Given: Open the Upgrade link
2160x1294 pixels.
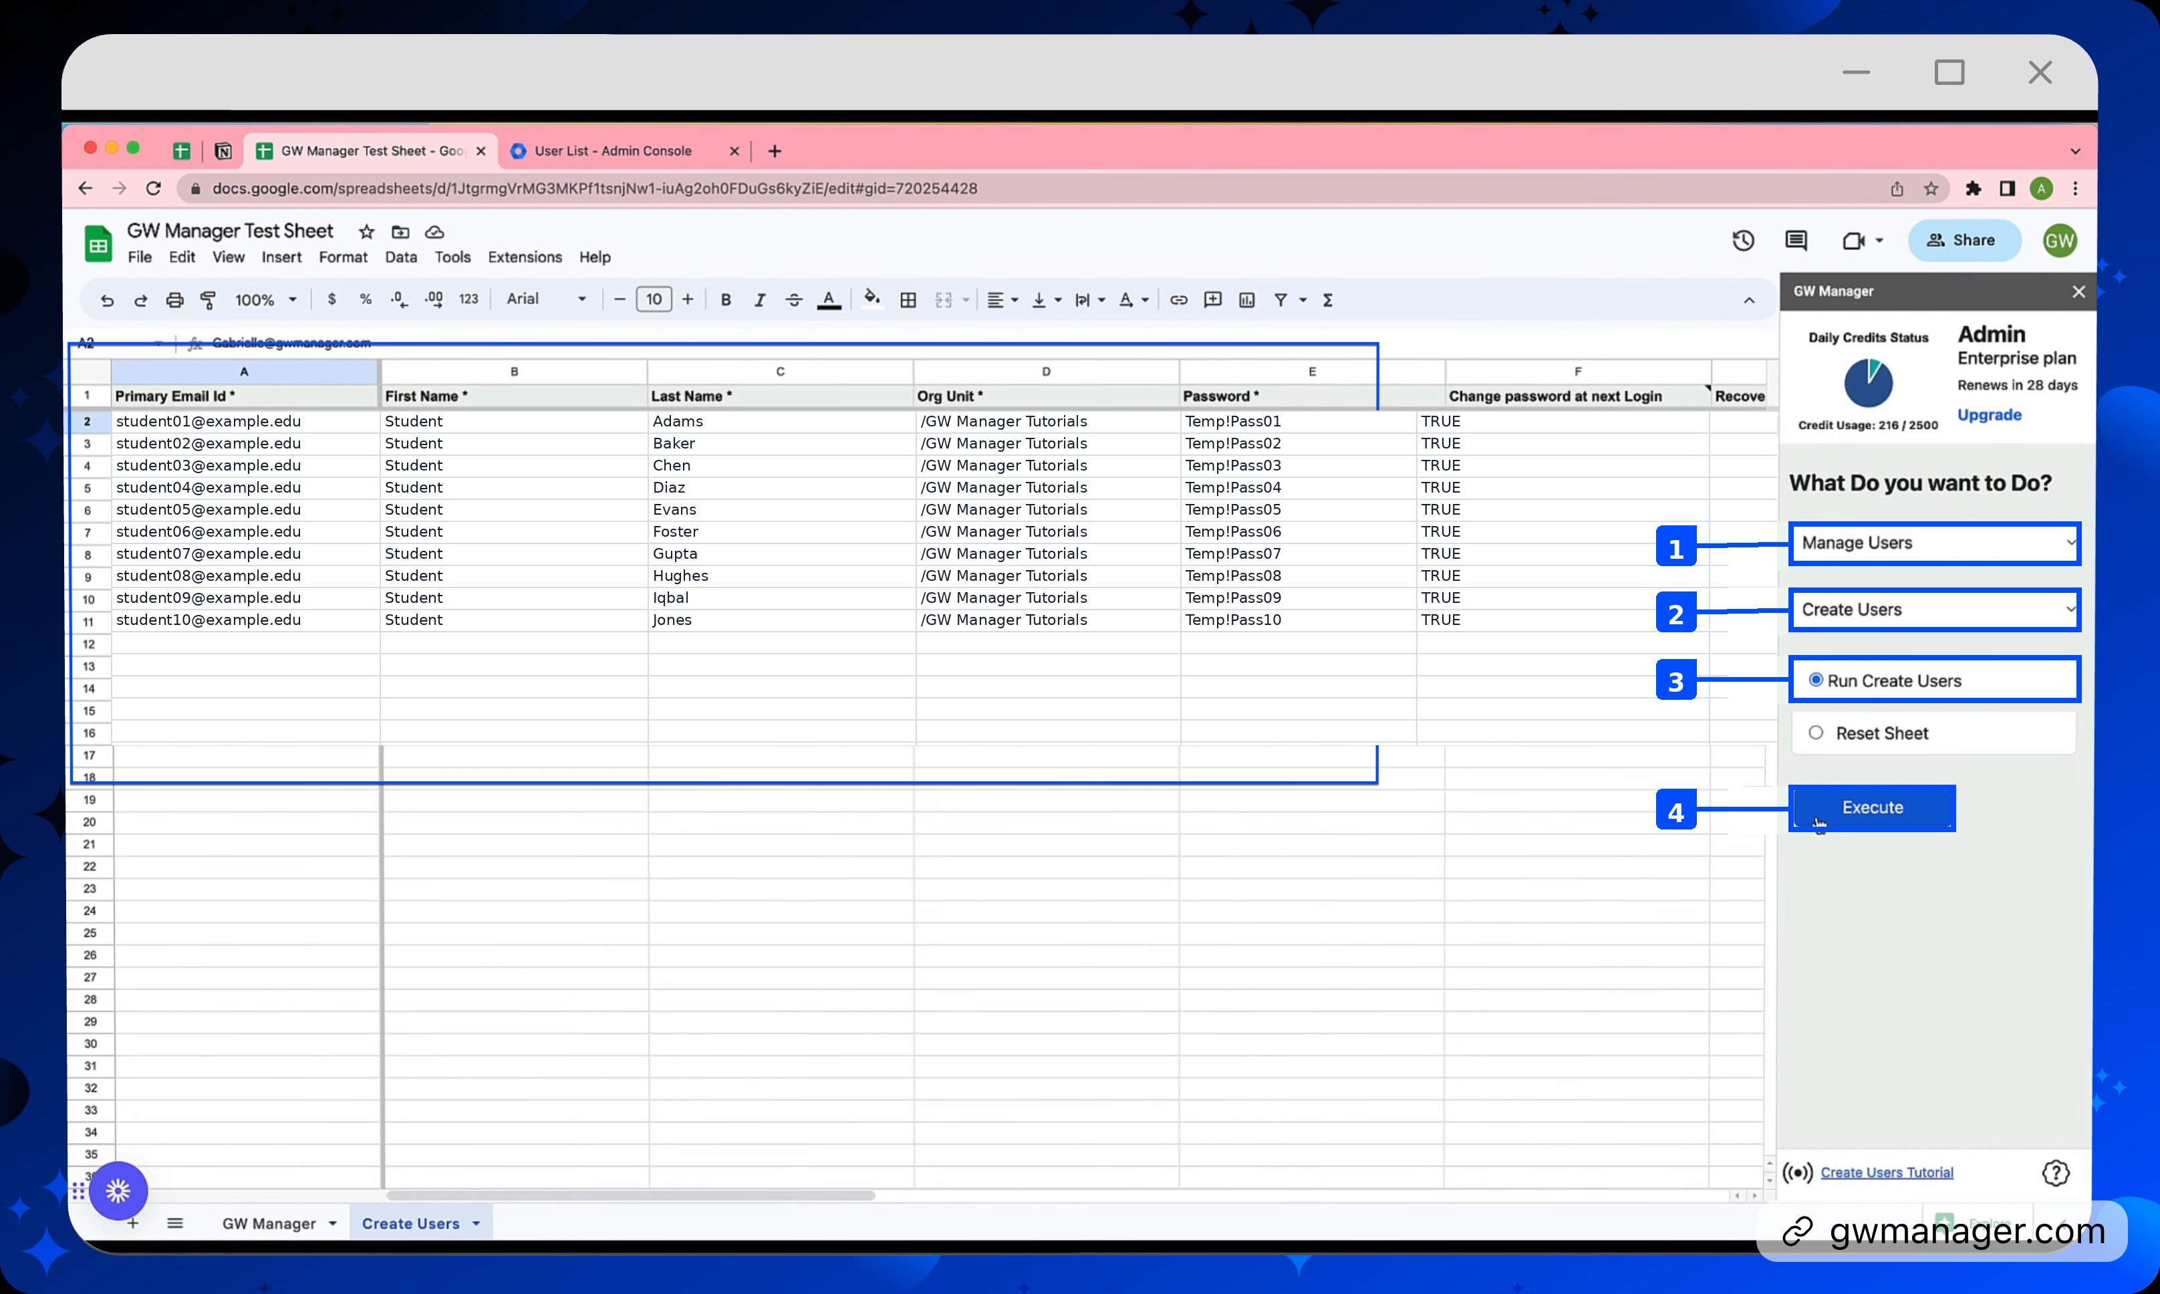Looking at the screenshot, I should pyautogui.click(x=1989, y=415).
